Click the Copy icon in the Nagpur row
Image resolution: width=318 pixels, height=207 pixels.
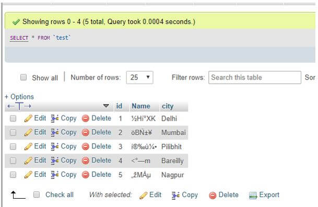click(x=54, y=175)
